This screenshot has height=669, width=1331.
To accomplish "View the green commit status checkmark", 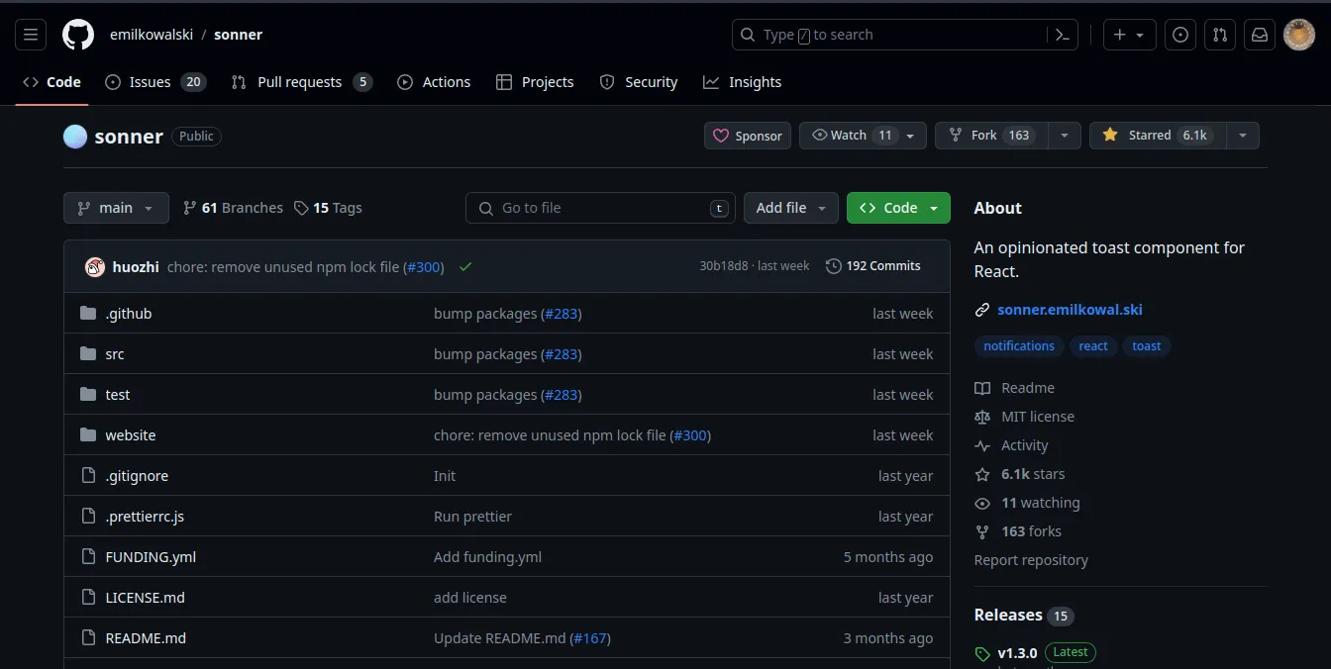I will tap(465, 266).
